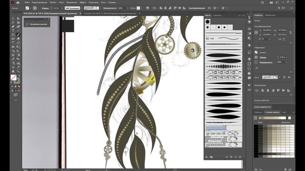Open the Окно menu
Screen dimensions: 305x171
click(103, 2)
